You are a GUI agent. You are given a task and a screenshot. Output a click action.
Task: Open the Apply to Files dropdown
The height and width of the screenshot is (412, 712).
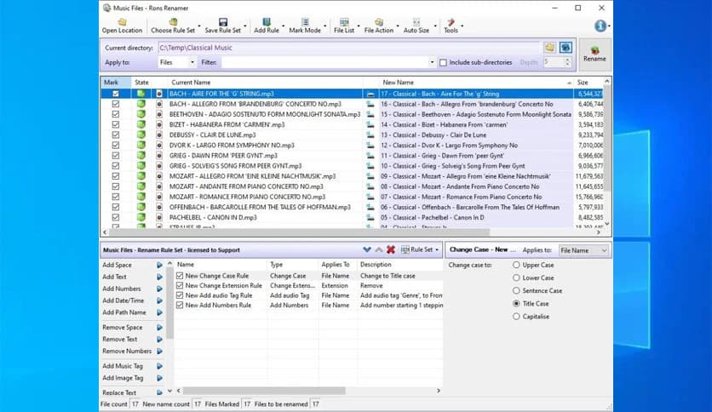177,62
